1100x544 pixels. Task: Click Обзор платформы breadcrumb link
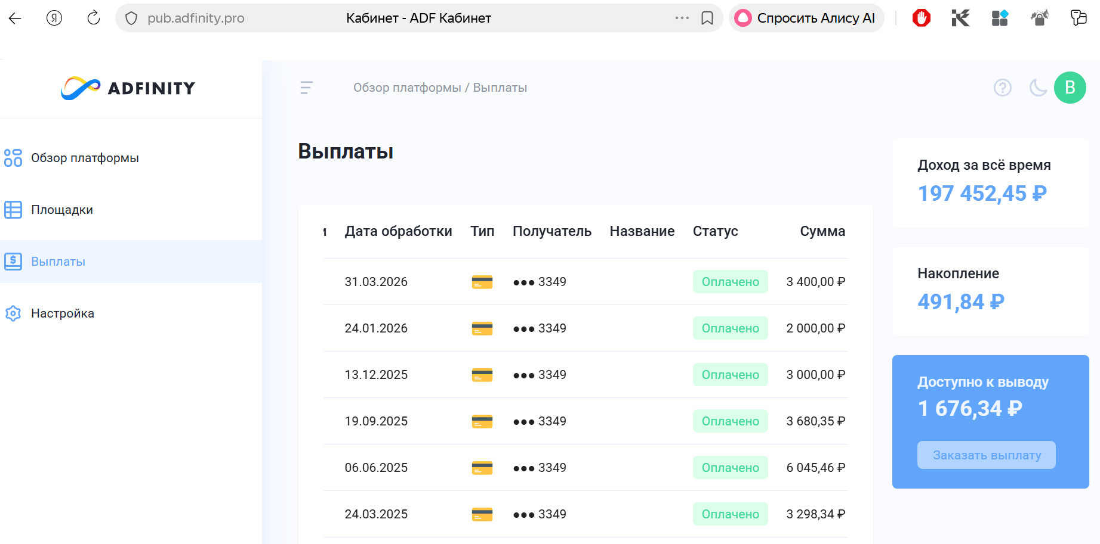[407, 88]
